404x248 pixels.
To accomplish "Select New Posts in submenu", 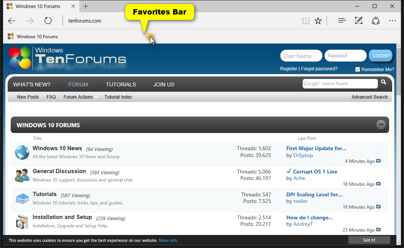I will (x=28, y=97).
